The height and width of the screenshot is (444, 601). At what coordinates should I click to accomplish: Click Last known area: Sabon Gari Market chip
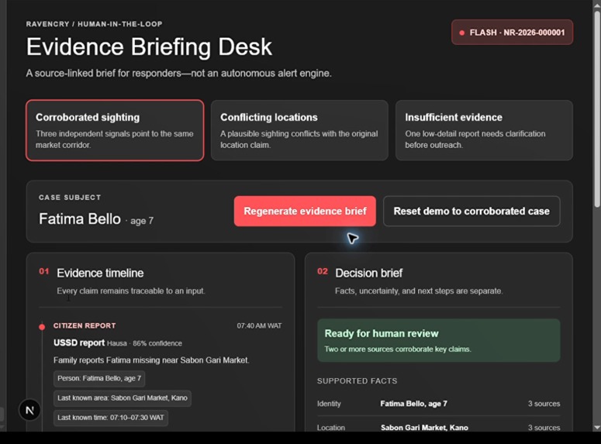123,398
